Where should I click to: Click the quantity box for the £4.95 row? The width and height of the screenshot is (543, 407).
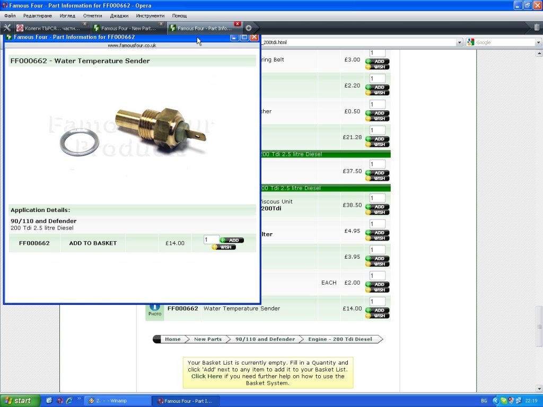click(378, 224)
